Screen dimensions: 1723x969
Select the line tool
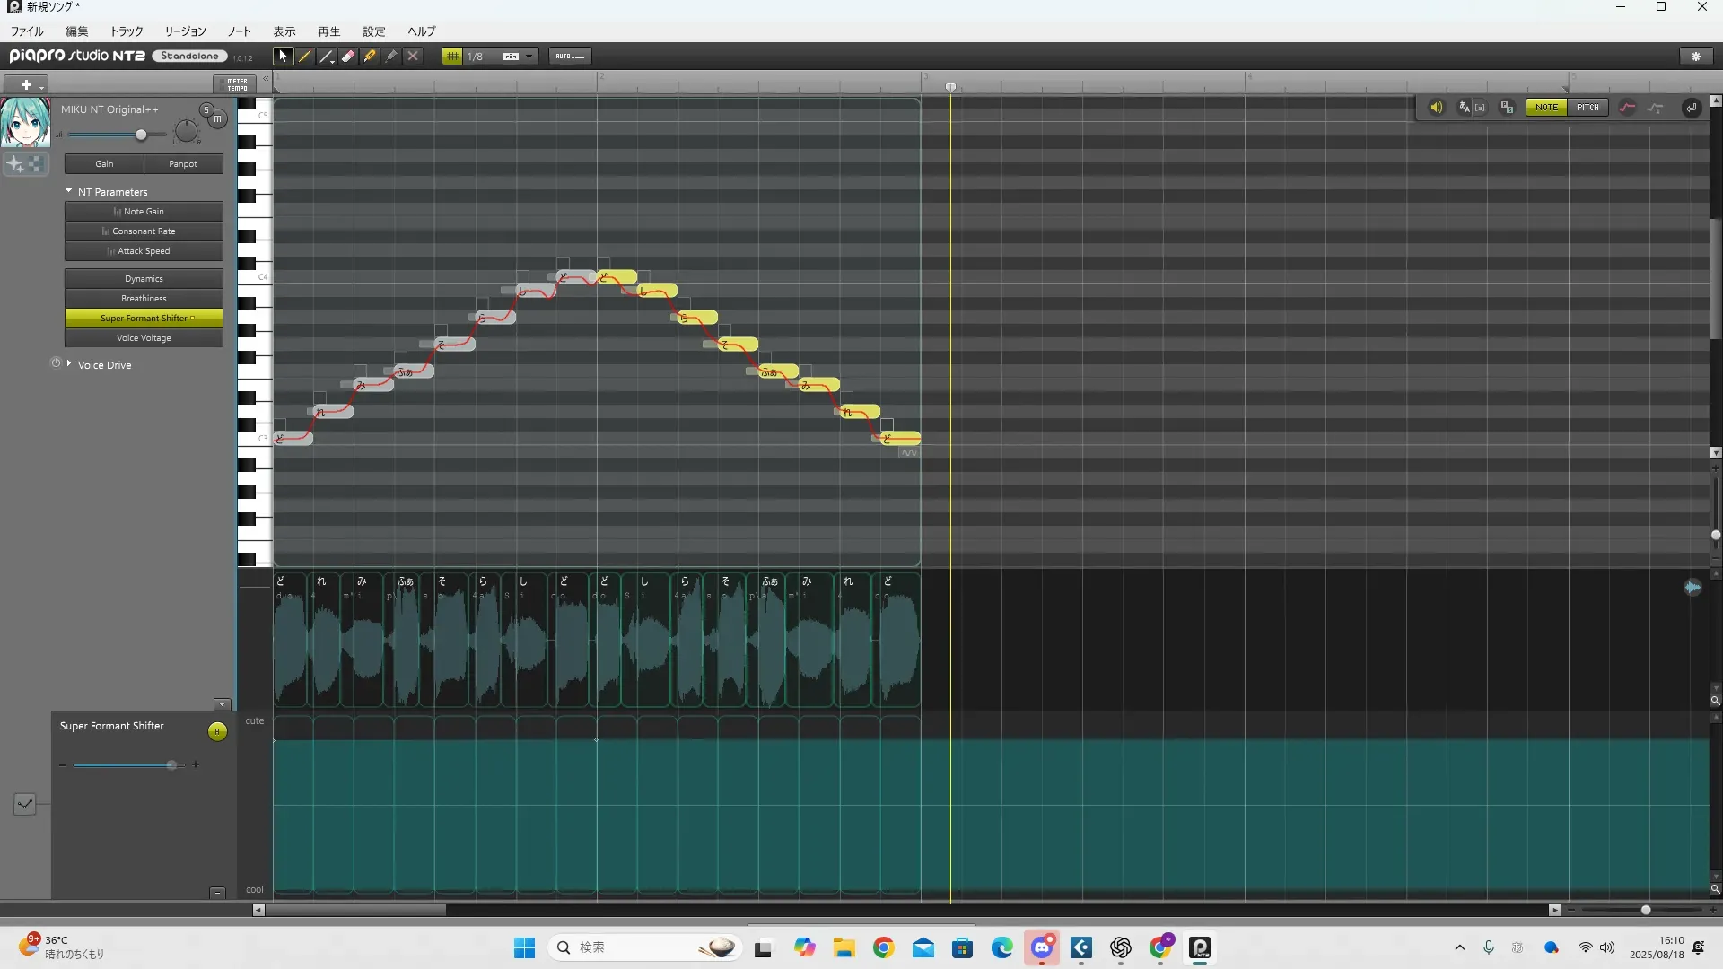tap(327, 56)
